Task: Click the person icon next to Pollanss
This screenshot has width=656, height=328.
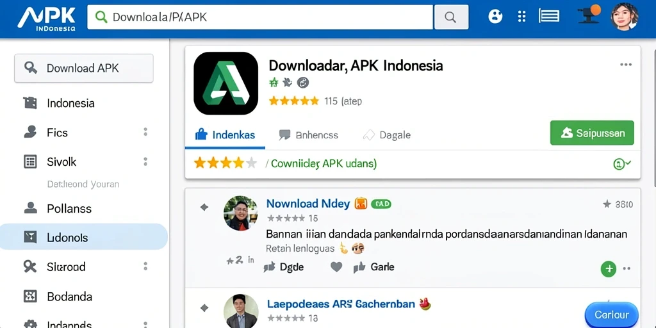Action: coord(30,208)
